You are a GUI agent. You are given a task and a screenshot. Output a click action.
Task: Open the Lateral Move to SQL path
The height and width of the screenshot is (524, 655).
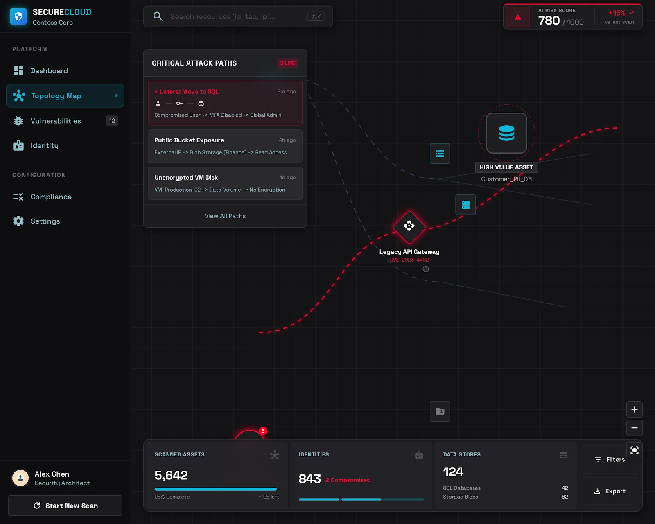[225, 103]
